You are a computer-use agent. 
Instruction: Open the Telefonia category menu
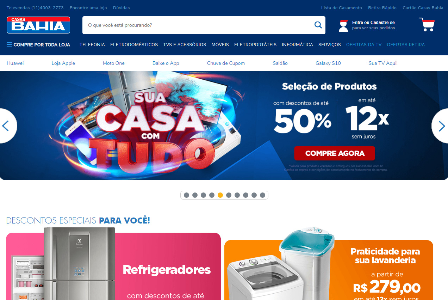(x=92, y=45)
